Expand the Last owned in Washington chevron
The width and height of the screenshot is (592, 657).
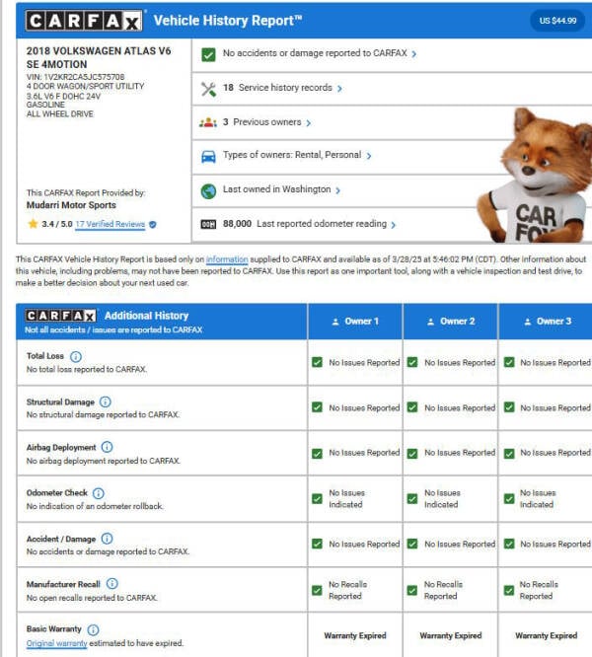click(x=337, y=190)
